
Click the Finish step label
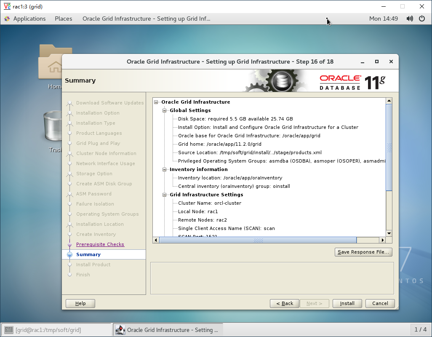(83, 275)
